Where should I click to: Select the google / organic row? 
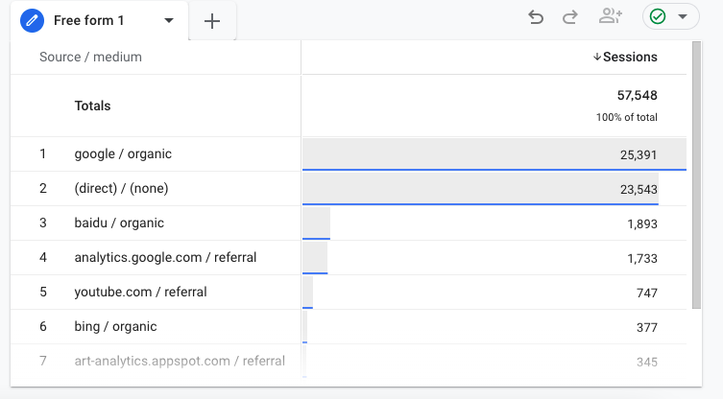(349, 153)
